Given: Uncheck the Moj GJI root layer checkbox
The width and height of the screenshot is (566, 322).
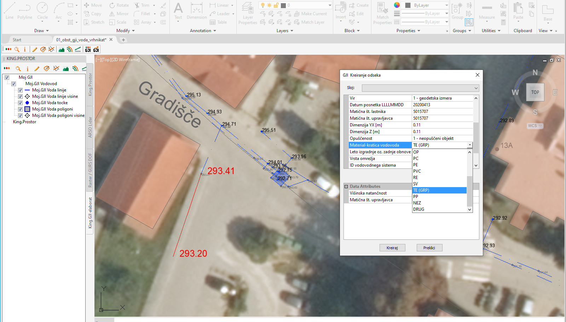Looking at the screenshot, I should tap(7, 77).
